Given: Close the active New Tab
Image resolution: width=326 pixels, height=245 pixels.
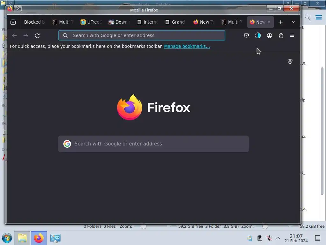Looking at the screenshot, I should pyautogui.click(x=269, y=22).
